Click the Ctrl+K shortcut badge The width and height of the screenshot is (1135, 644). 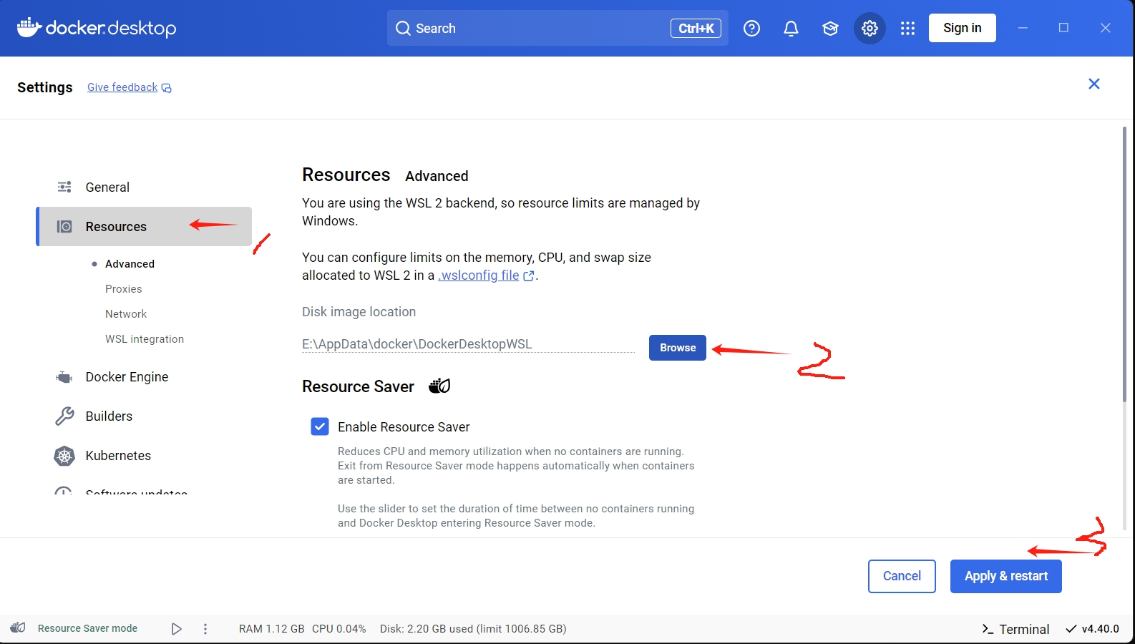[x=696, y=28]
